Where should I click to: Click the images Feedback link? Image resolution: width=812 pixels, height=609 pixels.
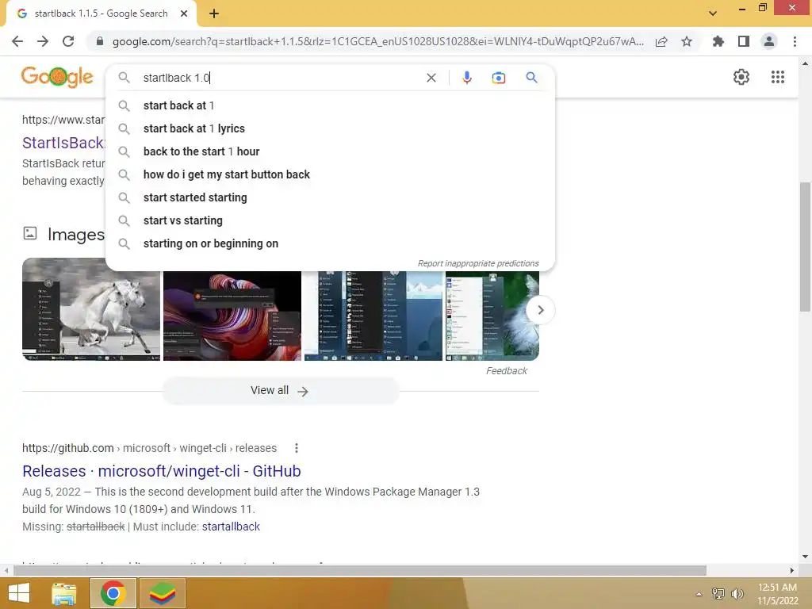pos(507,371)
